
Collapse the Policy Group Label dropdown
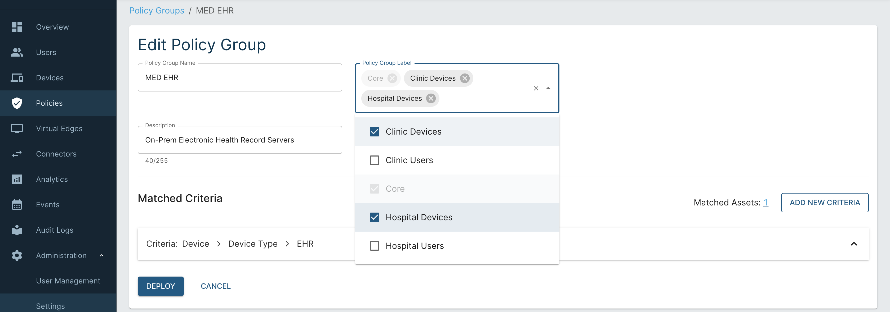click(x=548, y=88)
